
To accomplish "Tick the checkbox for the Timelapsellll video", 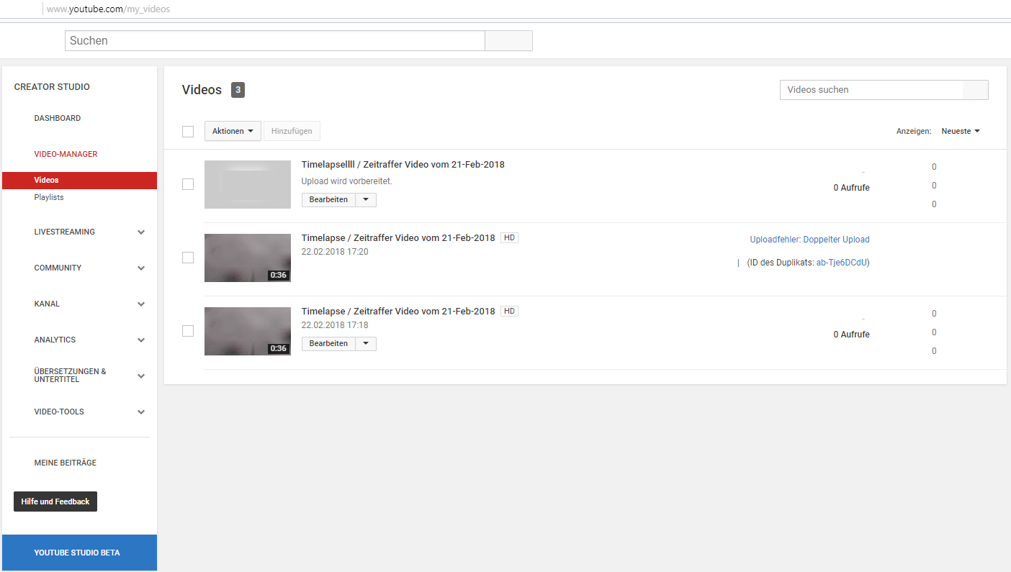I will click(188, 184).
